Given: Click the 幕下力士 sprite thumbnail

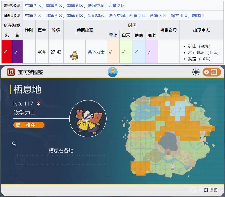Looking at the screenshot, I should click(x=74, y=56).
